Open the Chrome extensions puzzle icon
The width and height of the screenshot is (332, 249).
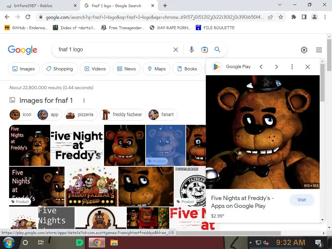point(293,17)
